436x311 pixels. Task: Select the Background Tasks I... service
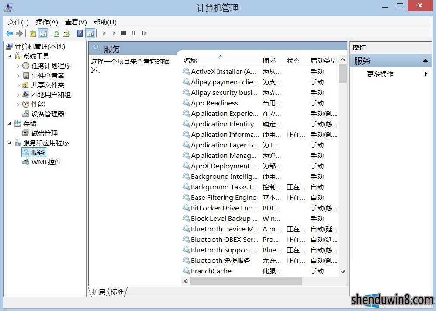pyautogui.click(x=260, y=187)
